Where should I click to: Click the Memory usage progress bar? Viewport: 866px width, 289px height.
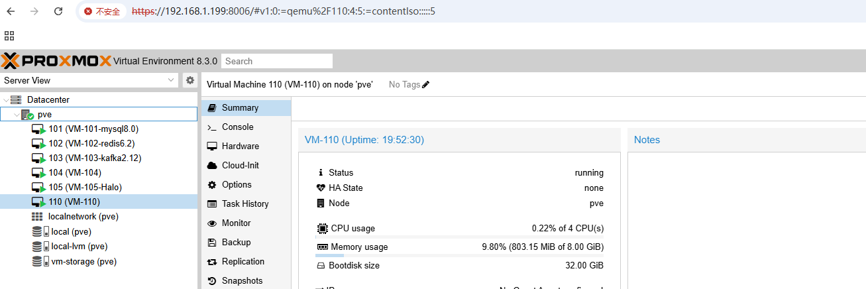click(x=460, y=256)
